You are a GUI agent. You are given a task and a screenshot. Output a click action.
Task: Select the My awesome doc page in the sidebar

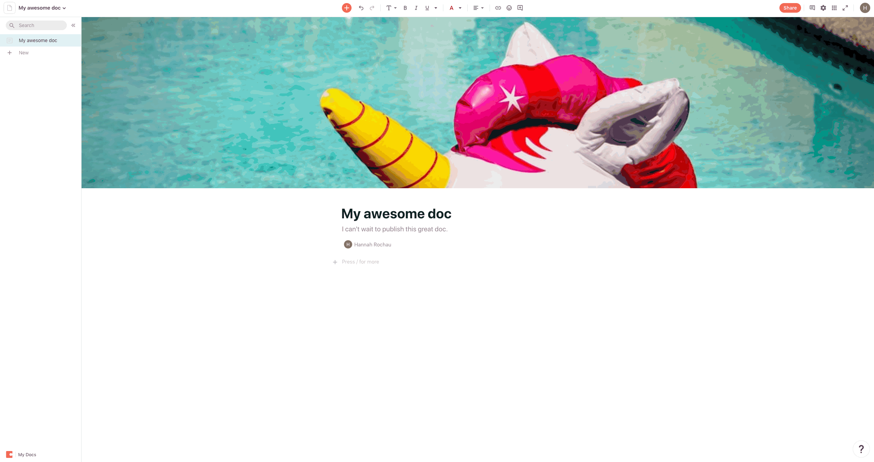coord(38,40)
